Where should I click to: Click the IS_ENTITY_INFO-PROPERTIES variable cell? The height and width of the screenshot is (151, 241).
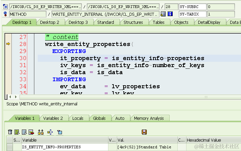65,147
